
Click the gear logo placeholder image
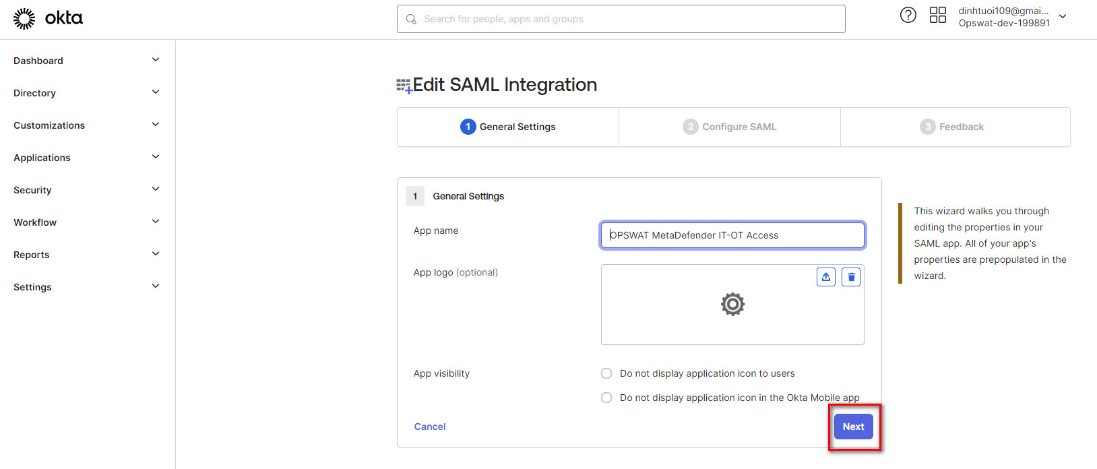coord(732,305)
